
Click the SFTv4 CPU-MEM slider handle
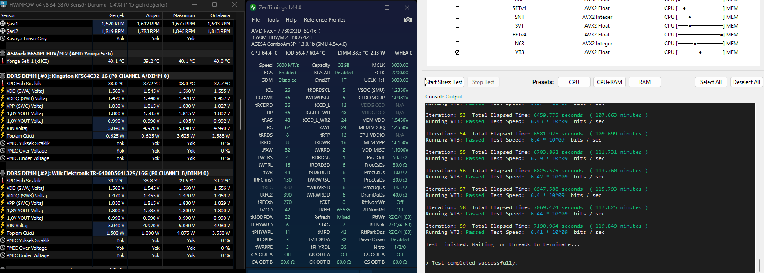click(685, 8)
